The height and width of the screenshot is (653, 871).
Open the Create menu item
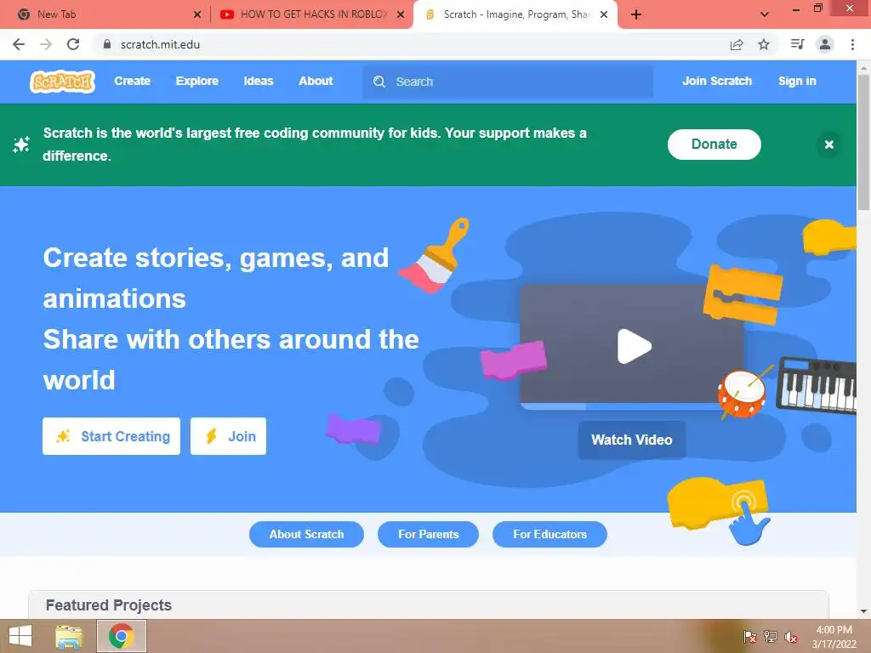point(132,81)
